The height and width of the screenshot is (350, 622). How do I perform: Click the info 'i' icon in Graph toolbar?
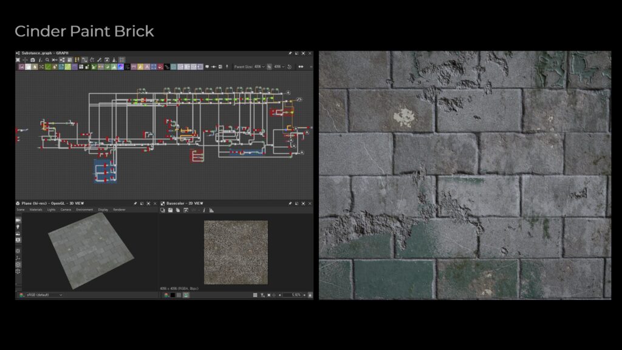click(x=40, y=60)
